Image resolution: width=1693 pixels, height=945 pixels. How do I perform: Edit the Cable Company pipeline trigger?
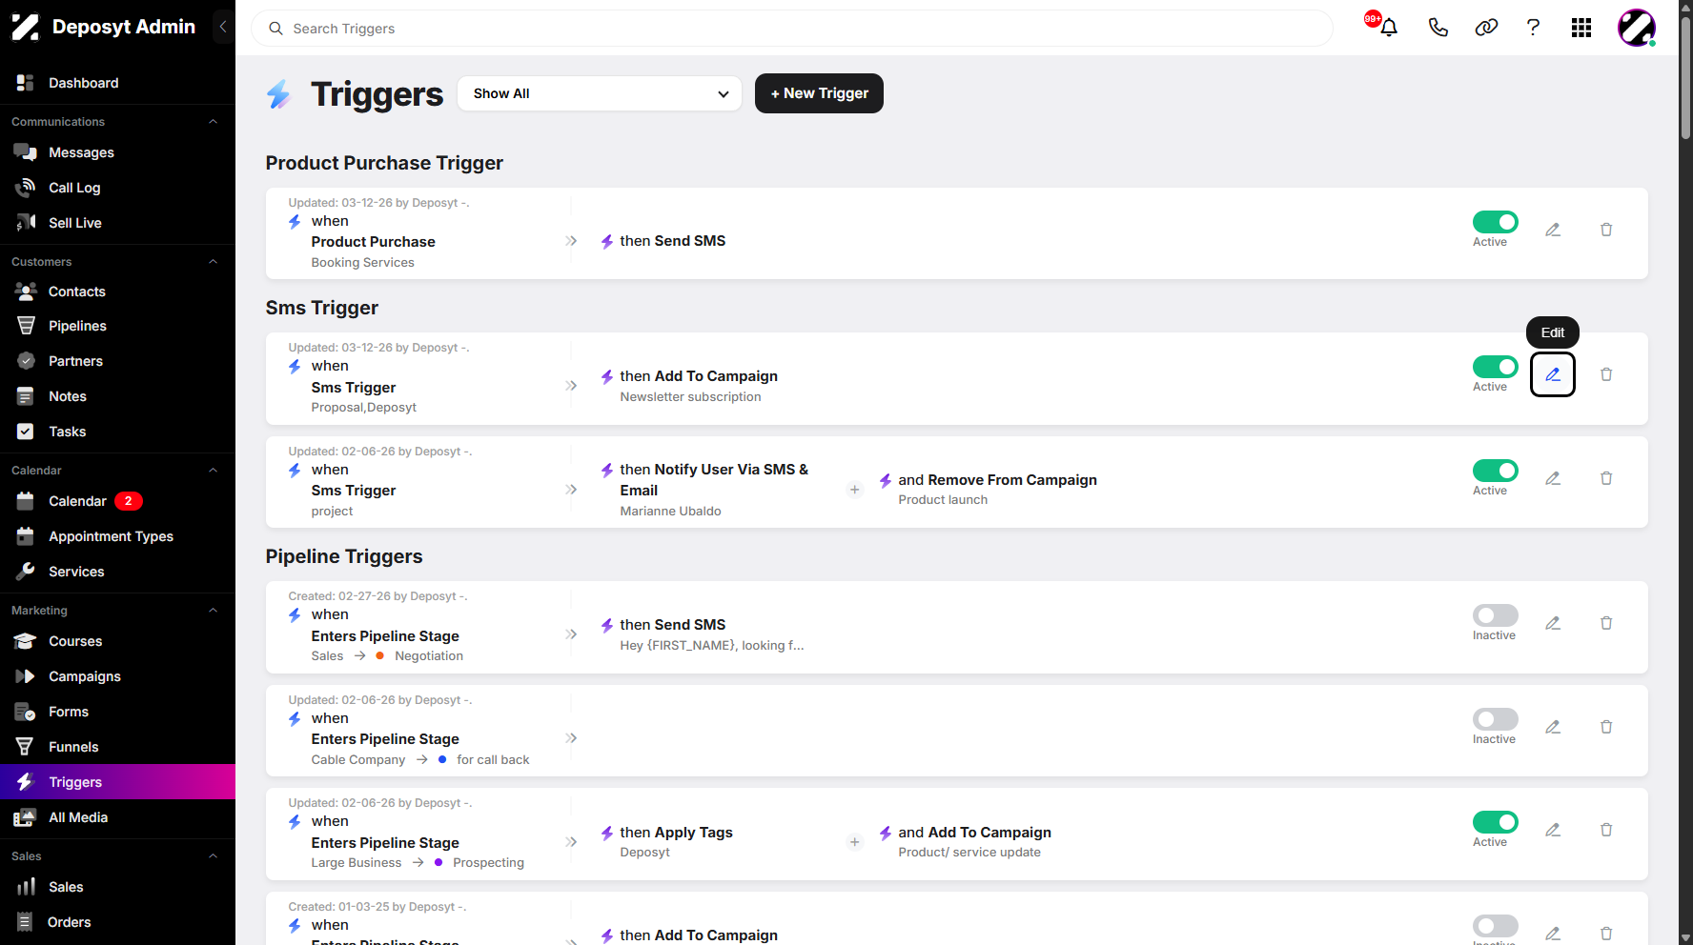coord(1553,727)
